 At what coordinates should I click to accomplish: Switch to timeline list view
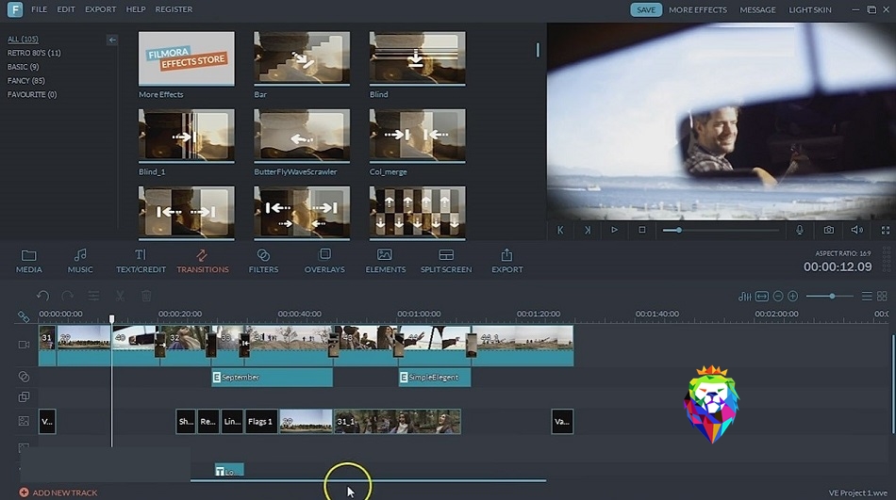867,297
